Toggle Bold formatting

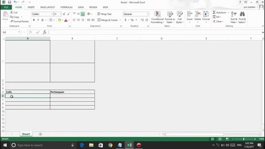[x=34, y=20]
